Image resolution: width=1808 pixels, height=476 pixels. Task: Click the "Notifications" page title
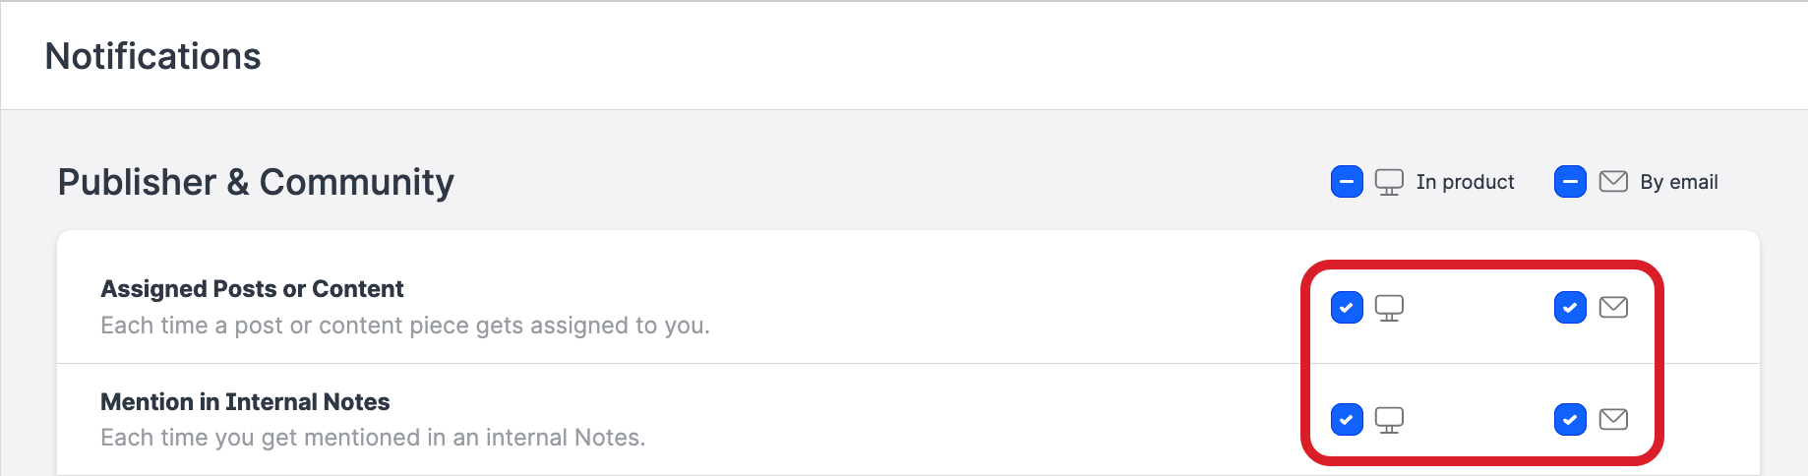(152, 56)
